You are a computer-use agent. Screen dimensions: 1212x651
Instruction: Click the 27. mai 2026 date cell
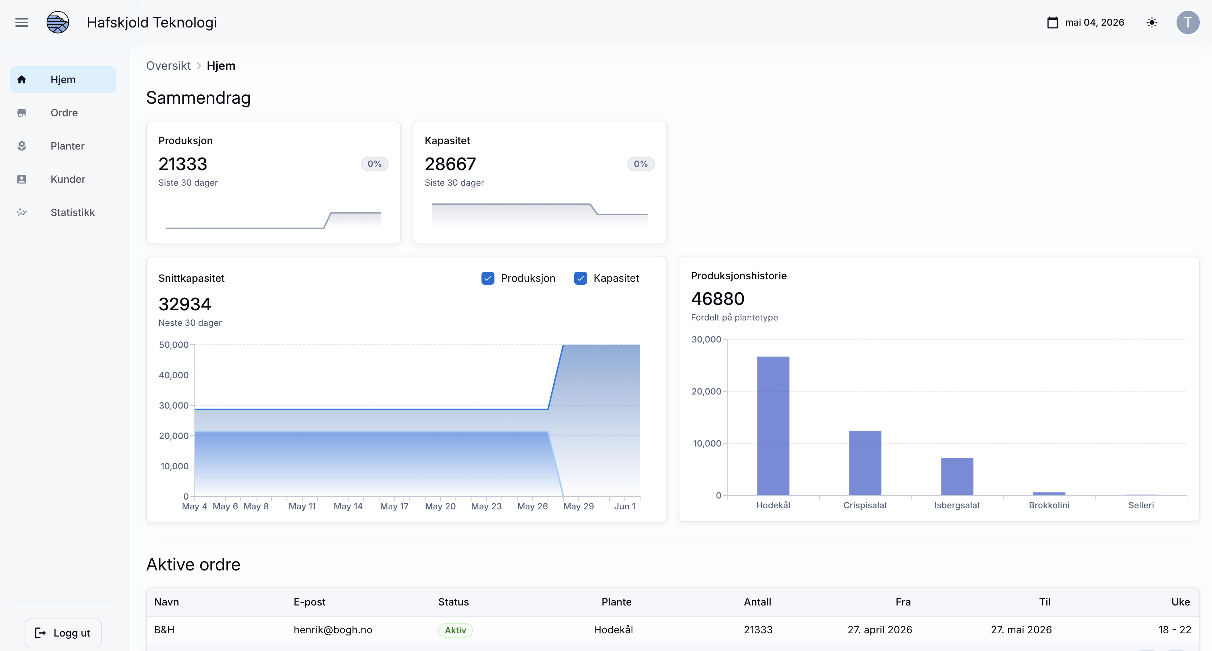(1021, 630)
